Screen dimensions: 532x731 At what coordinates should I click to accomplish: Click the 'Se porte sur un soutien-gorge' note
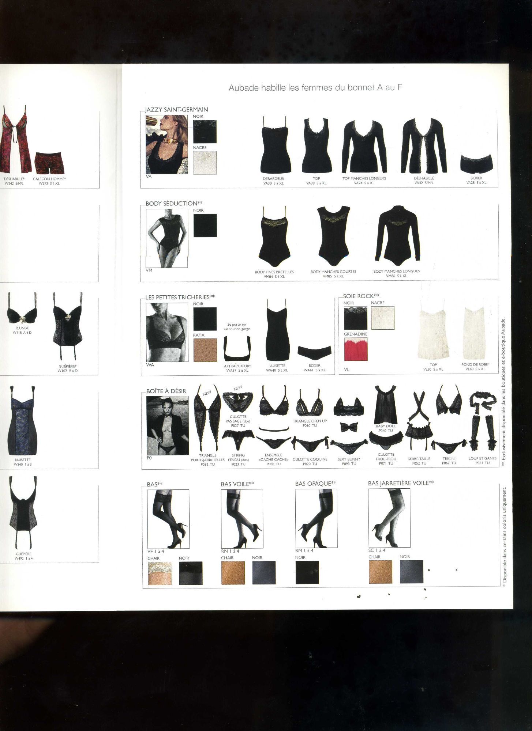click(x=237, y=327)
